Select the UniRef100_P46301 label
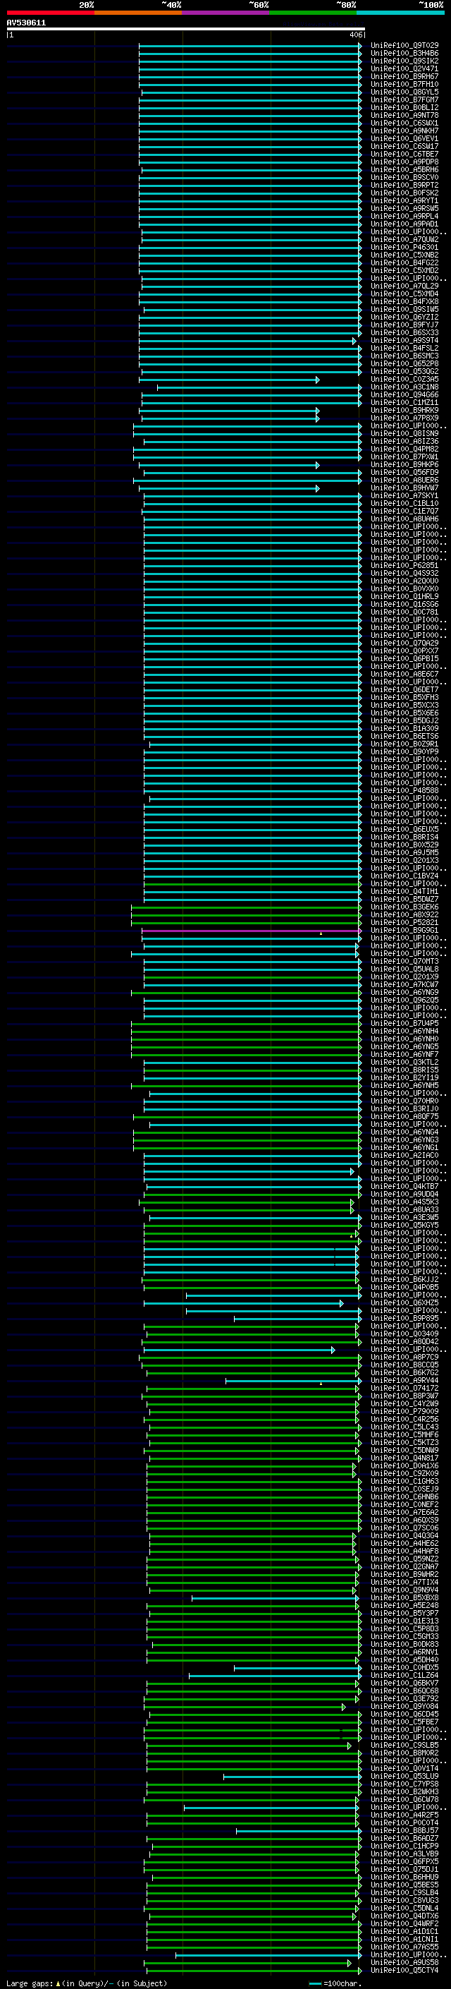 pyautogui.click(x=404, y=247)
